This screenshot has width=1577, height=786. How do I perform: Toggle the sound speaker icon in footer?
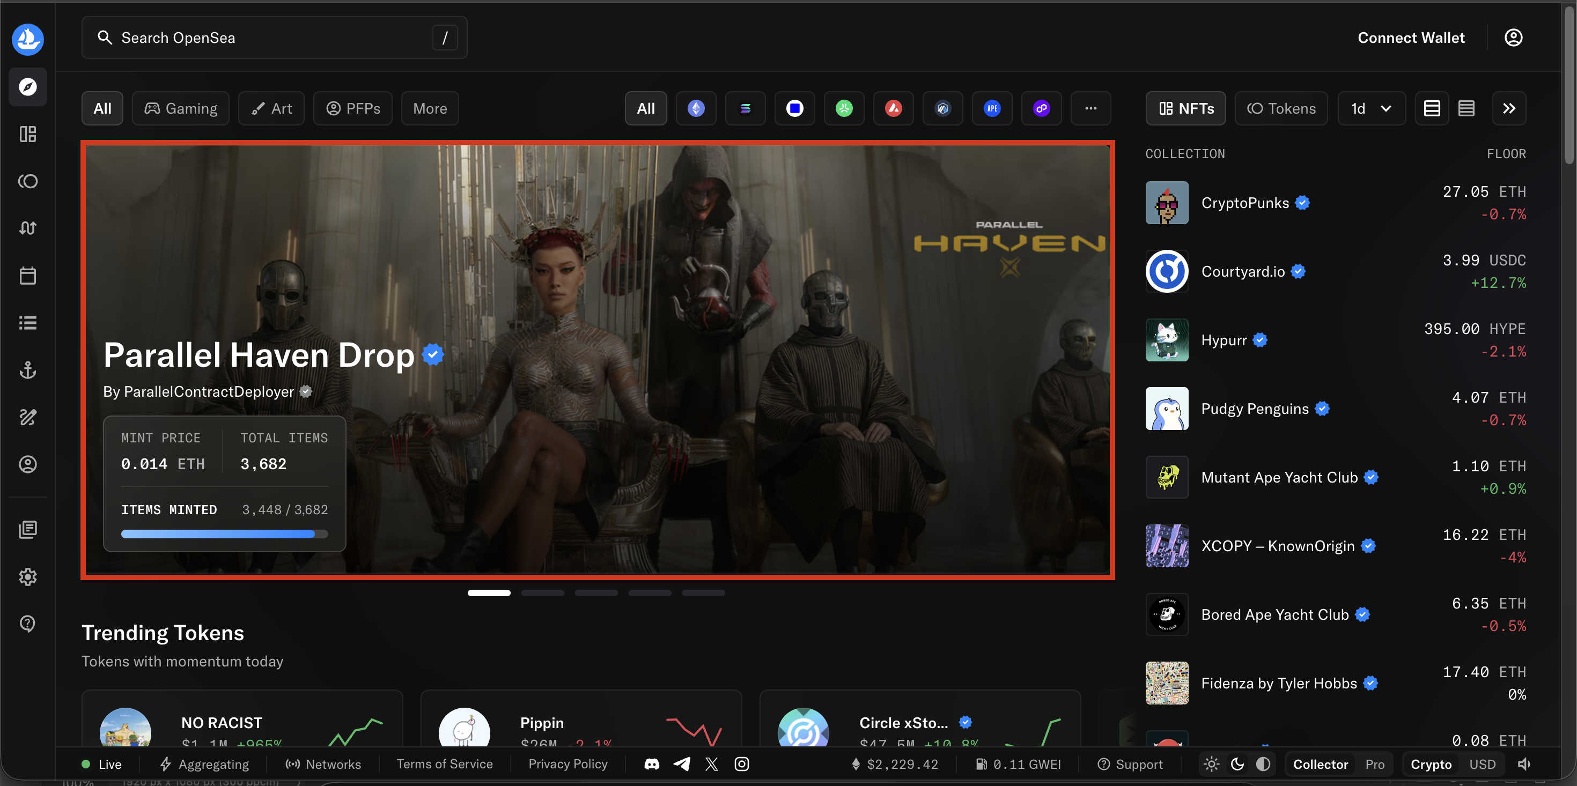tap(1524, 764)
